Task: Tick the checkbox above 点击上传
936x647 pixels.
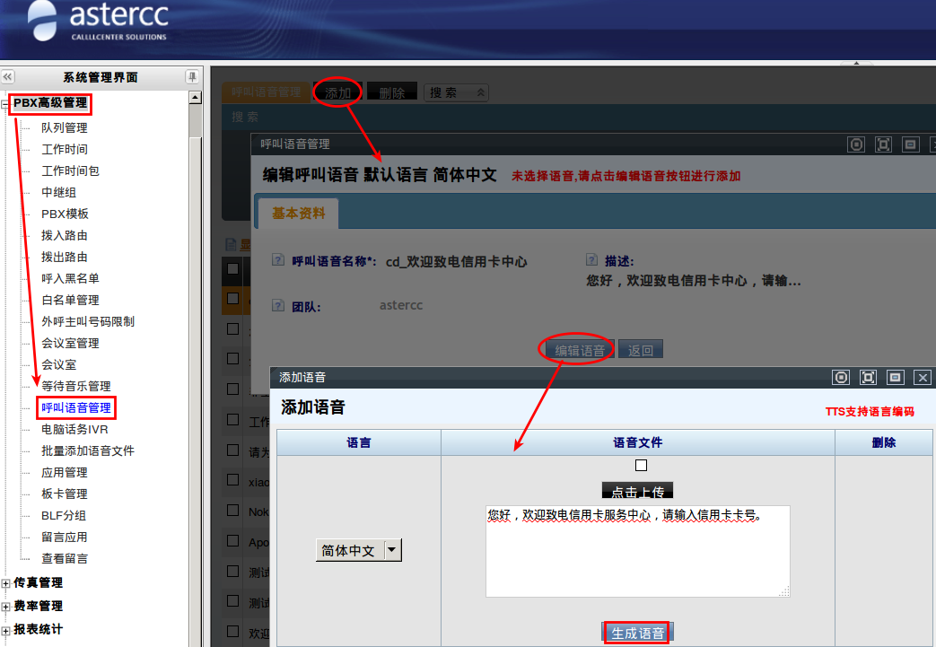Action: click(x=641, y=465)
